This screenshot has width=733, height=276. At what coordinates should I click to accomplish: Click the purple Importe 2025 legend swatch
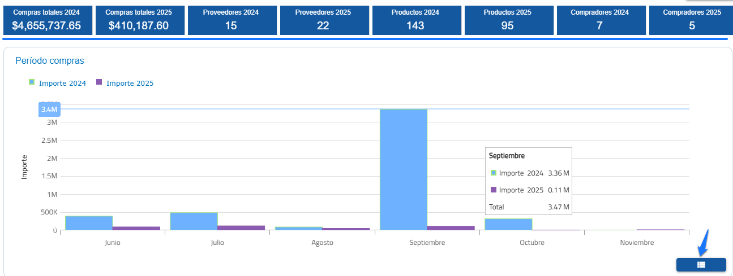(x=99, y=82)
